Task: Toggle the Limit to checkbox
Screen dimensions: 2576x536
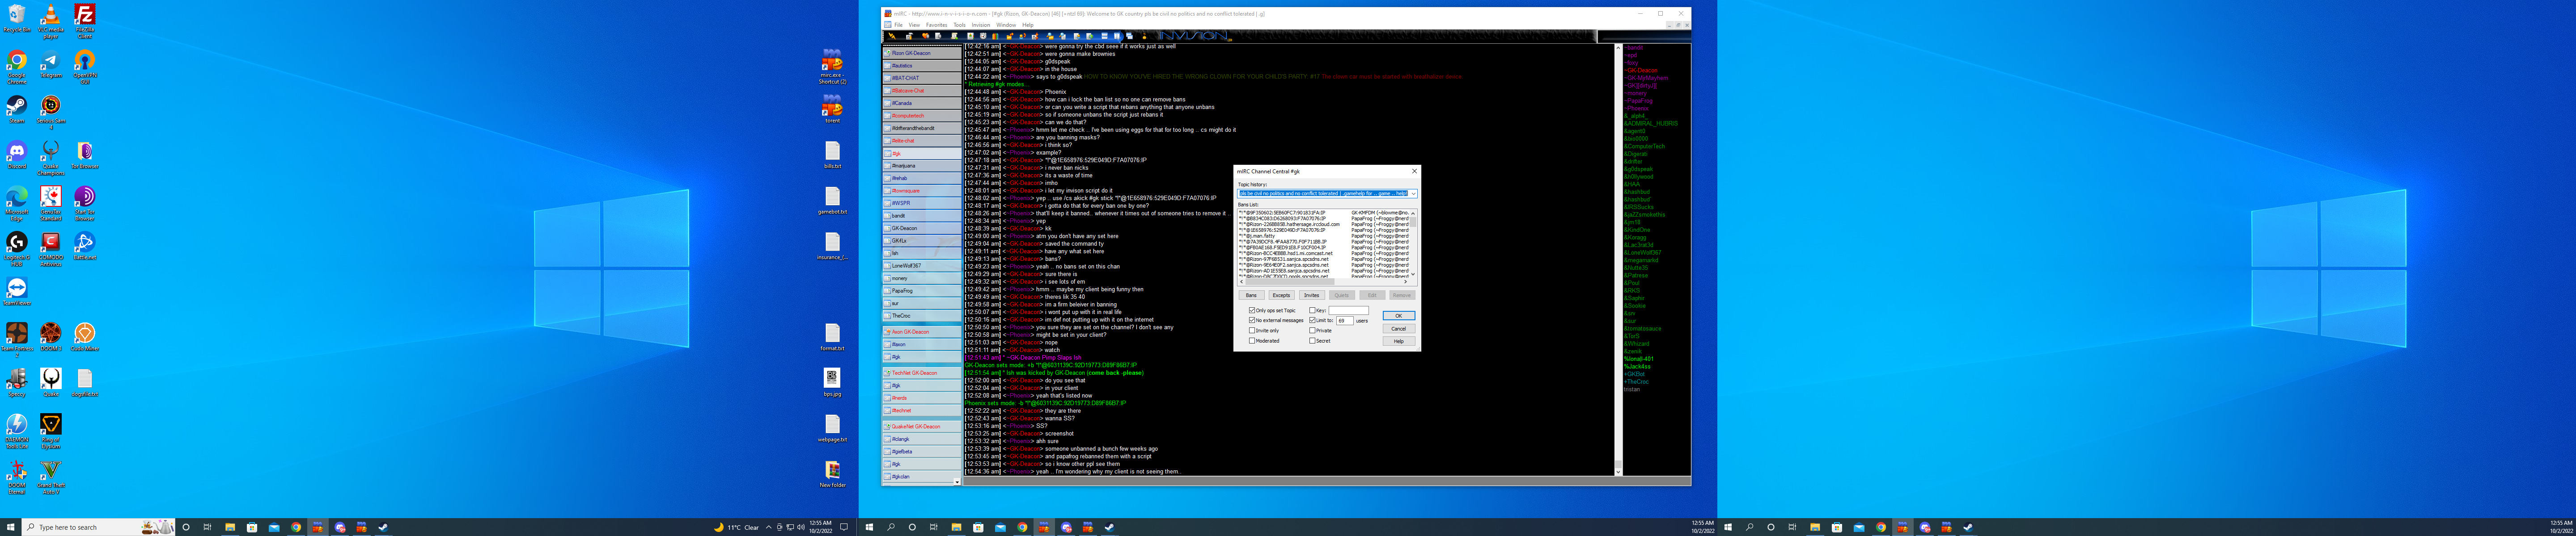Action: coord(1313,320)
